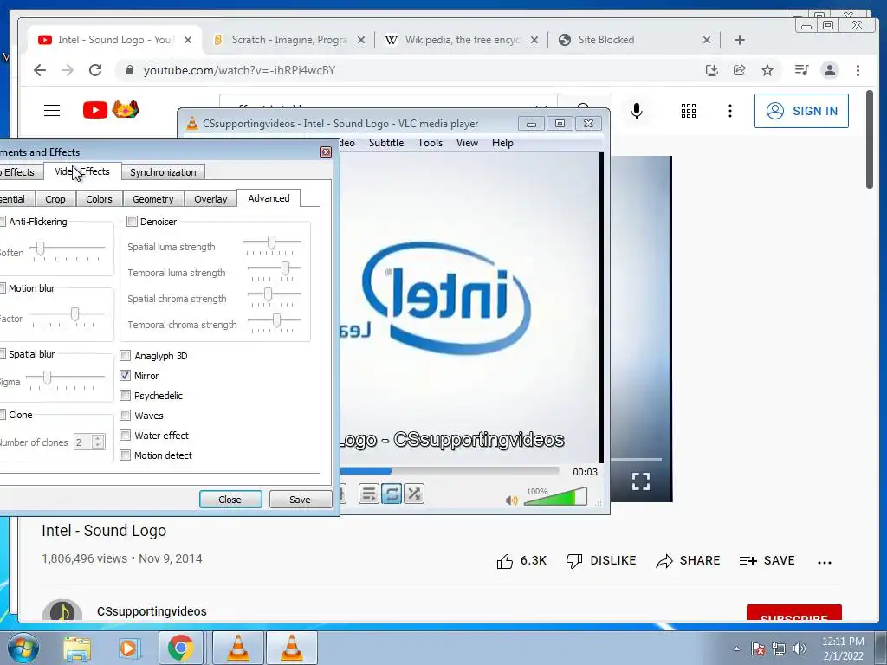Click the Chrome taskbar icon

pyautogui.click(x=180, y=648)
